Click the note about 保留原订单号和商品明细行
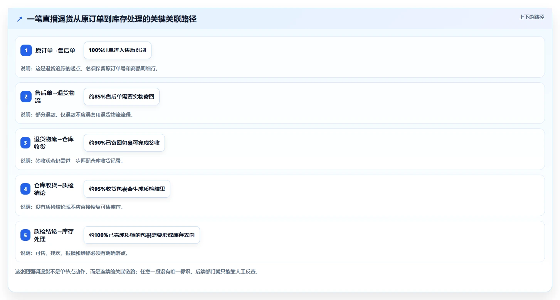 tap(89, 68)
